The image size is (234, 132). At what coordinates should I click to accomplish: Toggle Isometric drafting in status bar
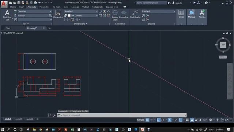(x=170, y=120)
